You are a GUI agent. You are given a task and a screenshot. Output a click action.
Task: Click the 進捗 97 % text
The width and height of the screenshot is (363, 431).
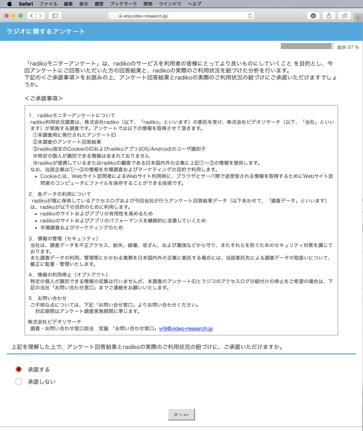pos(348,47)
